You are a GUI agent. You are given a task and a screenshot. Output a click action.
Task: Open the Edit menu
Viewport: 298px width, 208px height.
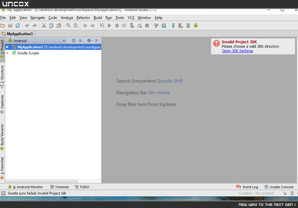tap(13, 18)
